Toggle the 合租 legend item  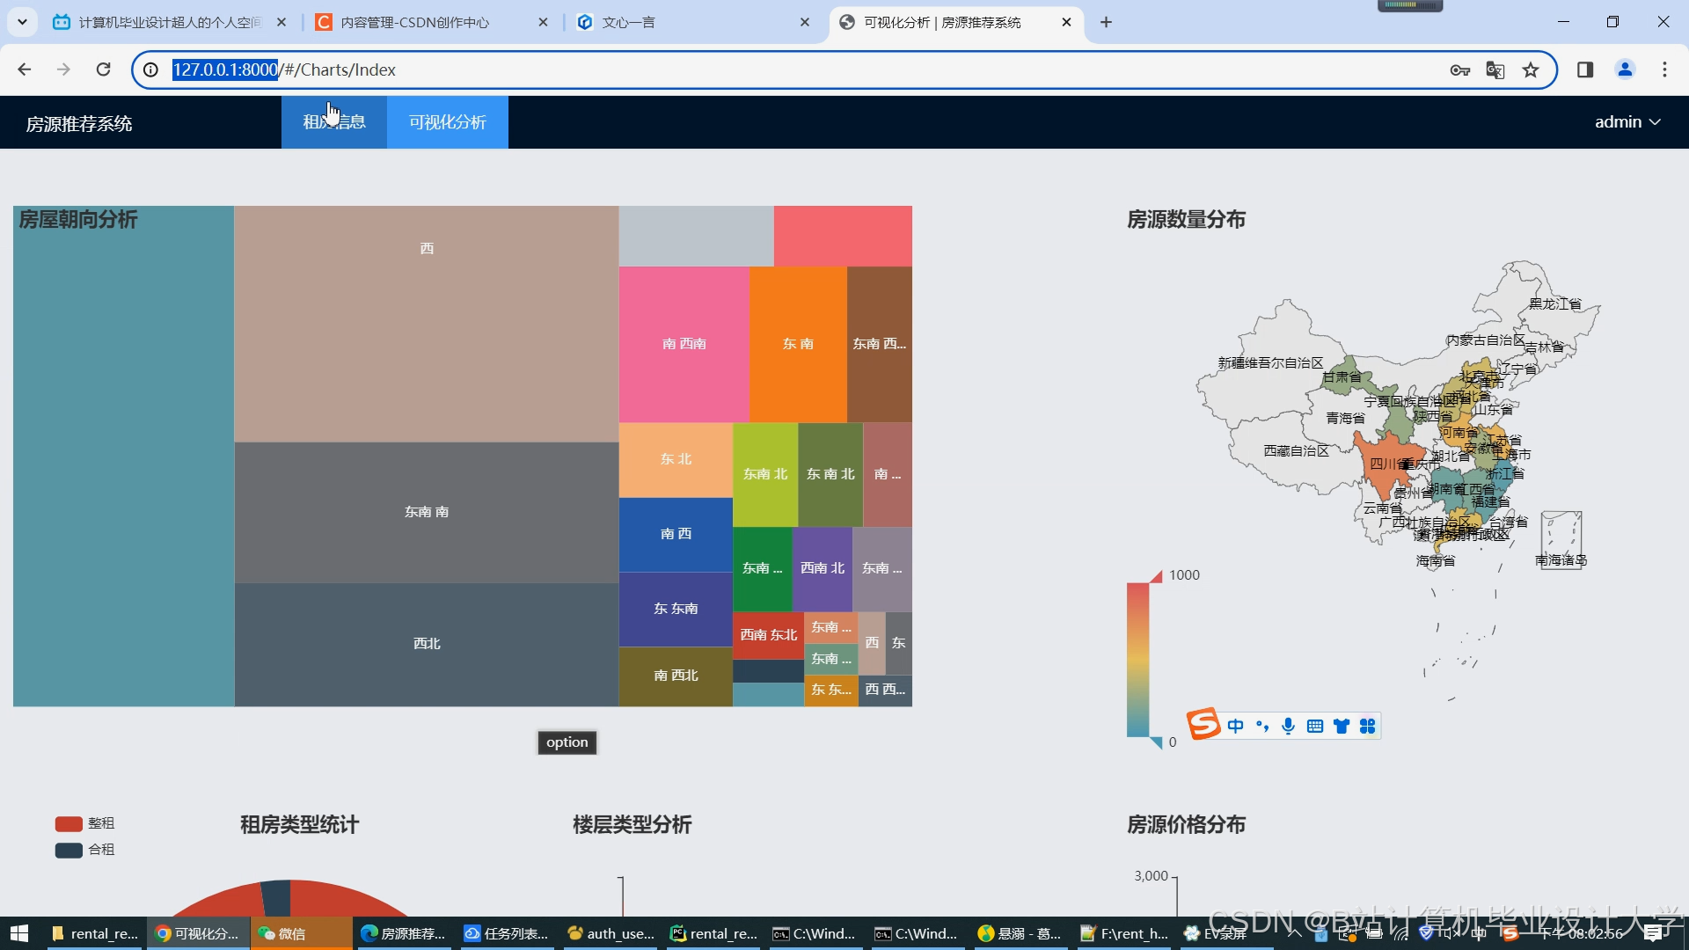coord(84,850)
